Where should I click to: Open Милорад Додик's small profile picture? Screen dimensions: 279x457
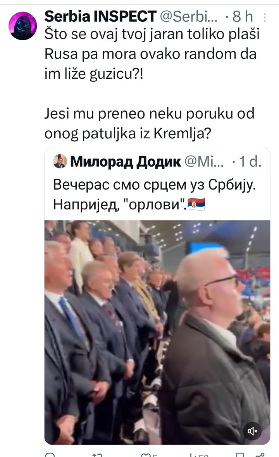(60, 162)
